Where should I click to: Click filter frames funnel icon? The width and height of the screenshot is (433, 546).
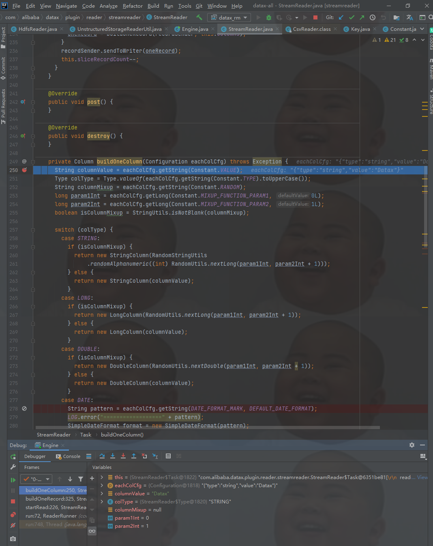coord(81,479)
